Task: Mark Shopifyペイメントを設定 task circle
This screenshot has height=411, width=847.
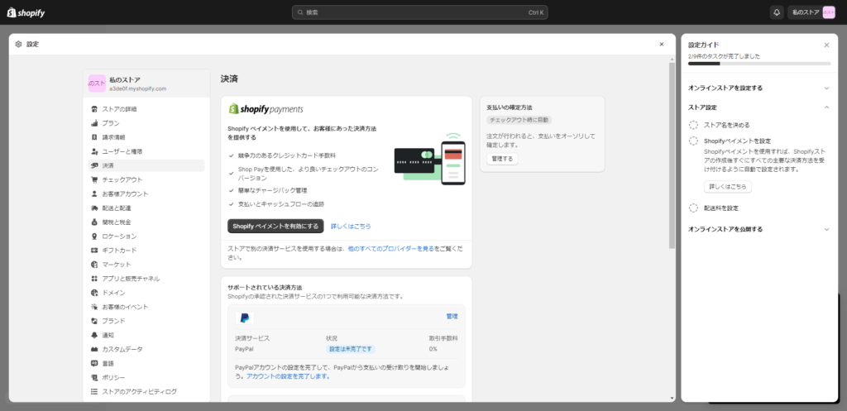Action: (x=694, y=141)
